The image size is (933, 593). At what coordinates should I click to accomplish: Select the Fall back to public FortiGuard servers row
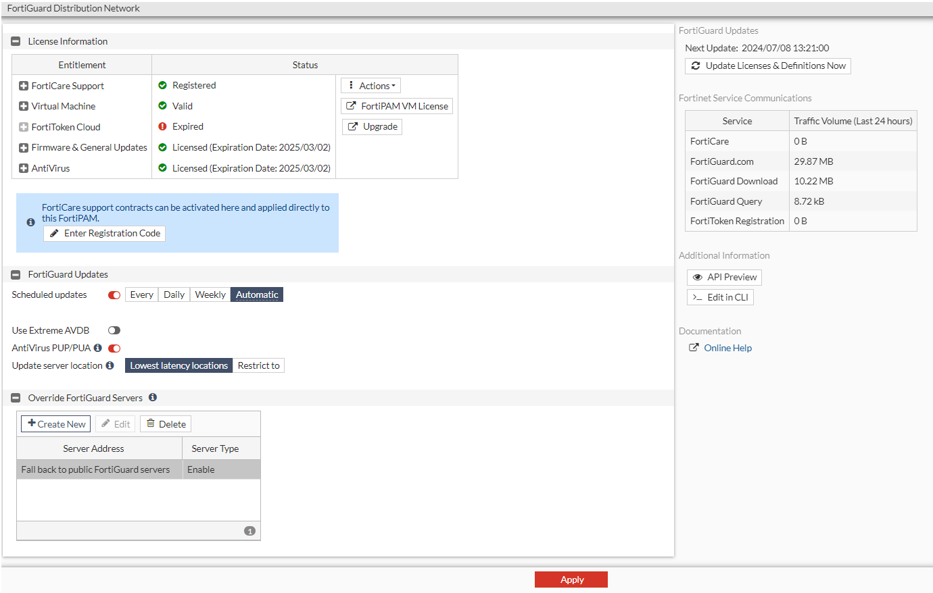[139, 469]
